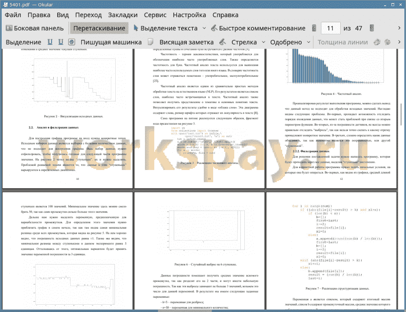Select the second squiggly underline annotation icon
This screenshot has height=312, width=406.
tap(60, 42)
